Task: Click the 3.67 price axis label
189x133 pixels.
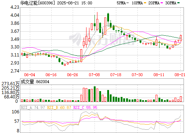Action: (15, 31)
